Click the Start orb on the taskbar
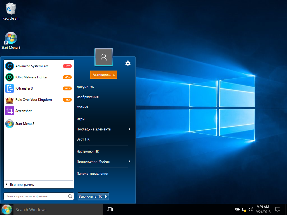 (7, 209)
